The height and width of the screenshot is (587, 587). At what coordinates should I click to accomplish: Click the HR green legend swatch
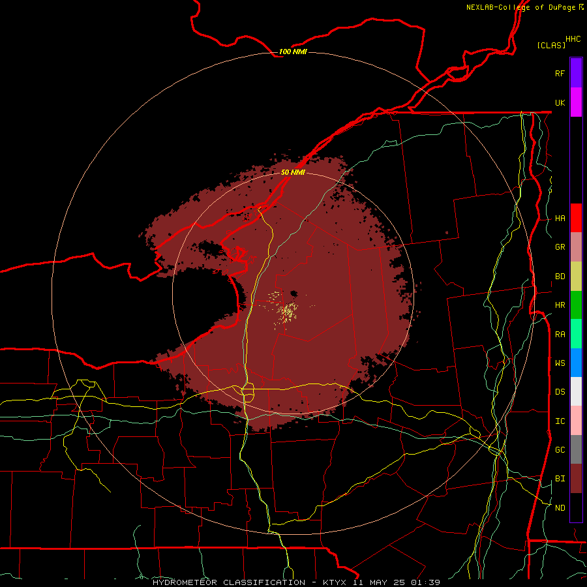tap(576, 305)
